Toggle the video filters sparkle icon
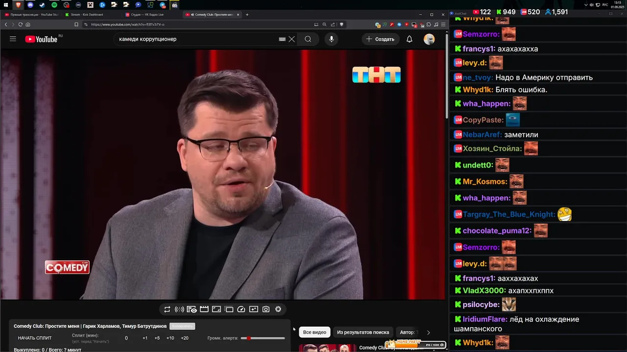The width and height of the screenshot is (627, 352). click(x=253, y=309)
